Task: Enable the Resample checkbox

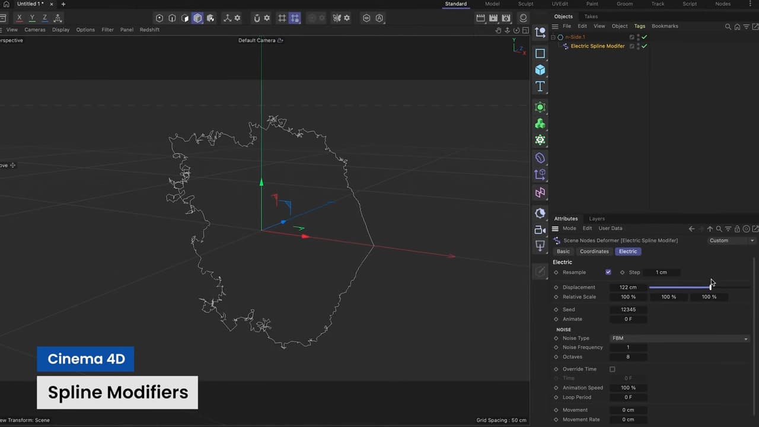Action: [608, 272]
